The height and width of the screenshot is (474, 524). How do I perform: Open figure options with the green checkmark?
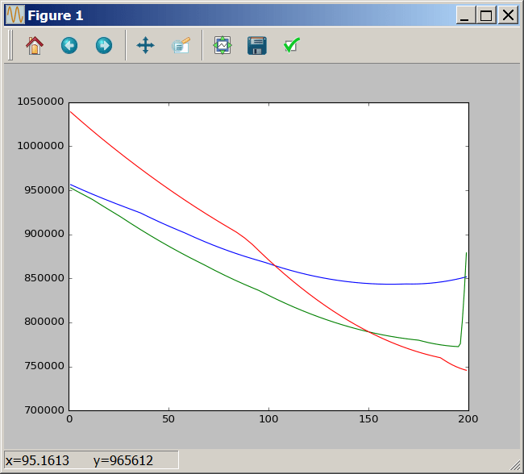[291, 45]
